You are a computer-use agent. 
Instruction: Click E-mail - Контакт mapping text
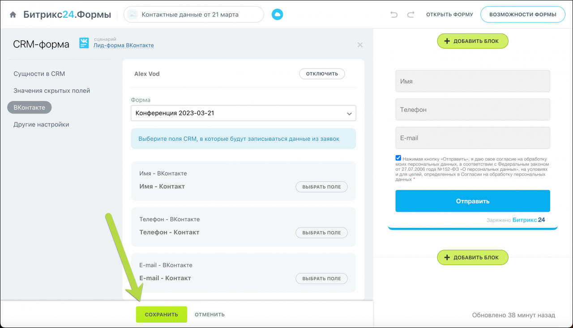(x=165, y=278)
